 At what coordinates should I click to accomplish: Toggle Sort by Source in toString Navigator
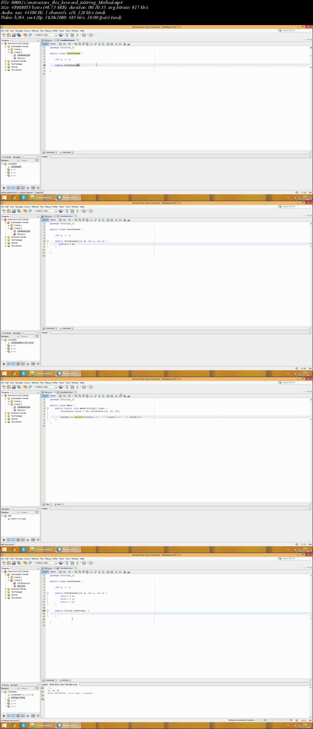pyautogui.click(x=38, y=716)
